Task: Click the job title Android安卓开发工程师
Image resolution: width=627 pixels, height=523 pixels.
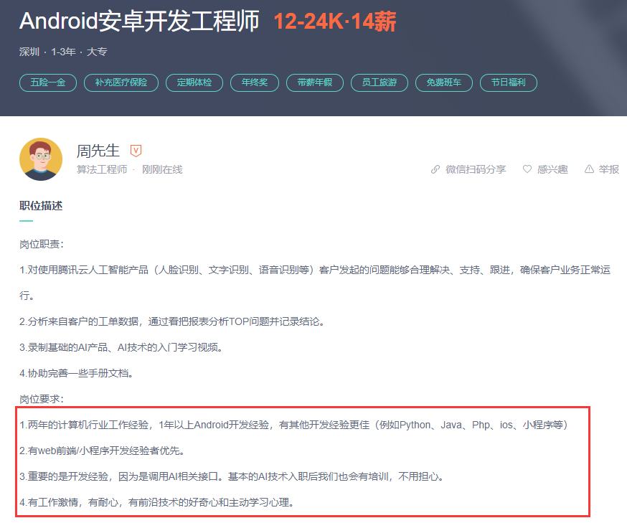Action: 139,22
